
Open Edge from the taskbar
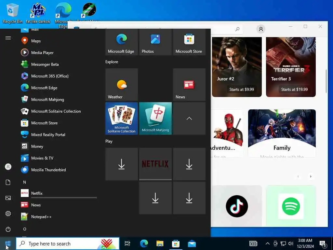(144, 243)
